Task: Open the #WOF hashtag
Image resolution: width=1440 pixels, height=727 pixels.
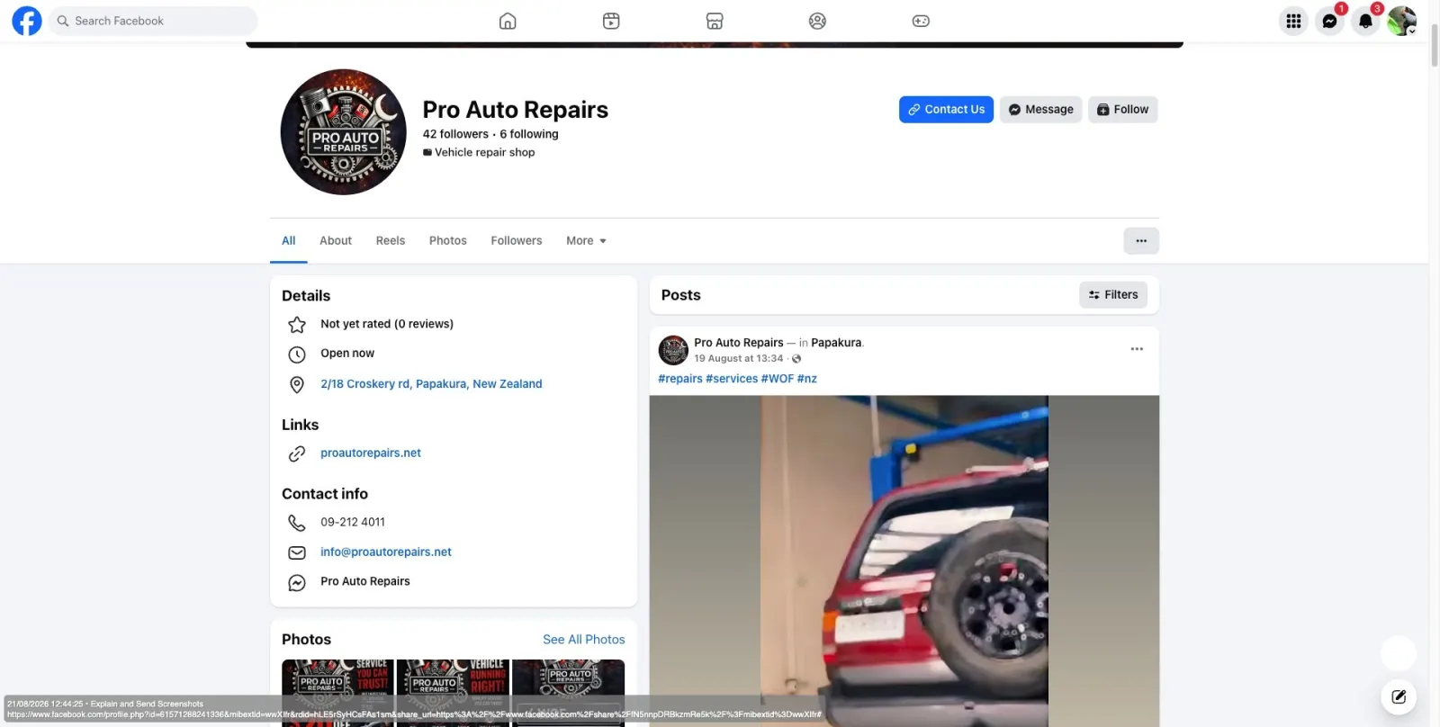Action: coord(778,379)
